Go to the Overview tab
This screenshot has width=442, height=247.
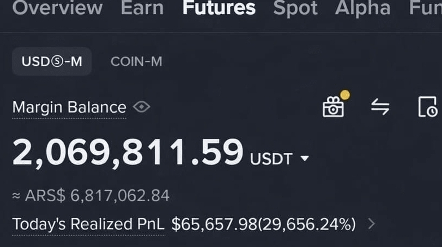pos(57,8)
